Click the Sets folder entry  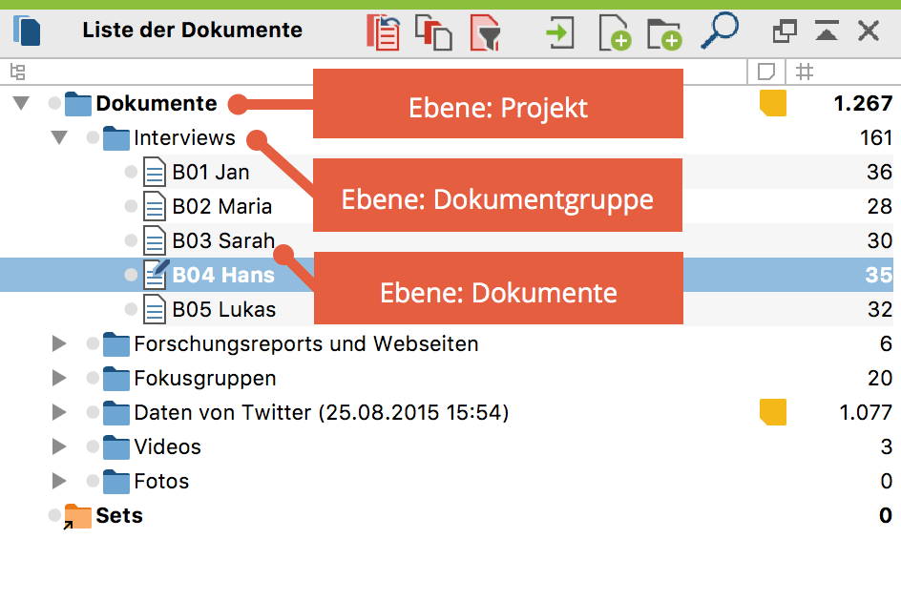coord(118,516)
